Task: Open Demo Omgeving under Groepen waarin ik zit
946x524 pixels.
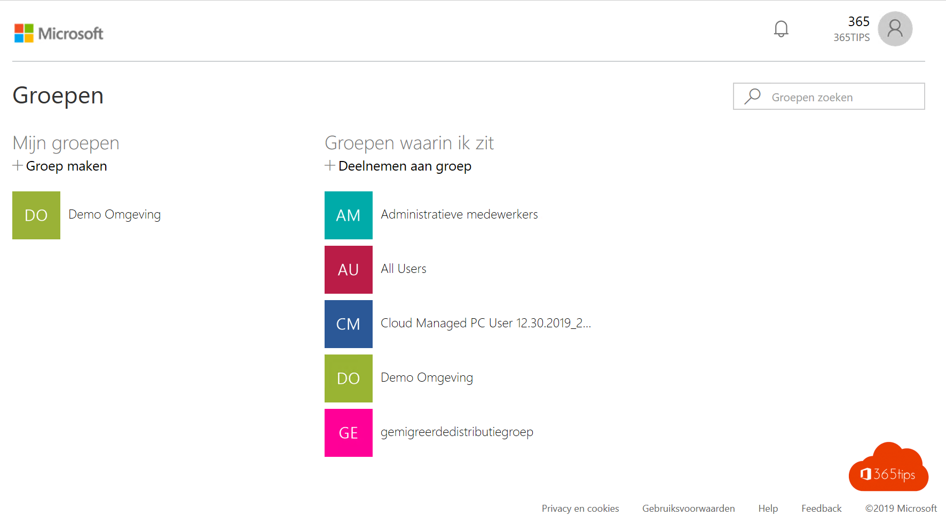Action: [427, 378]
